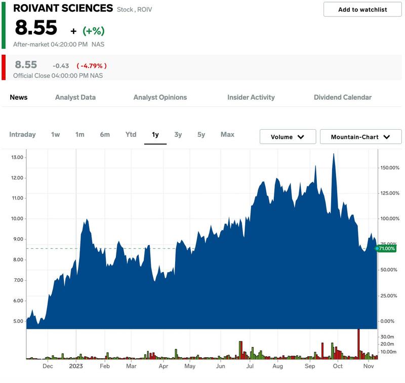Click the Jul date axis label
Viewport: 405px width, 383px height.
[250, 366]
